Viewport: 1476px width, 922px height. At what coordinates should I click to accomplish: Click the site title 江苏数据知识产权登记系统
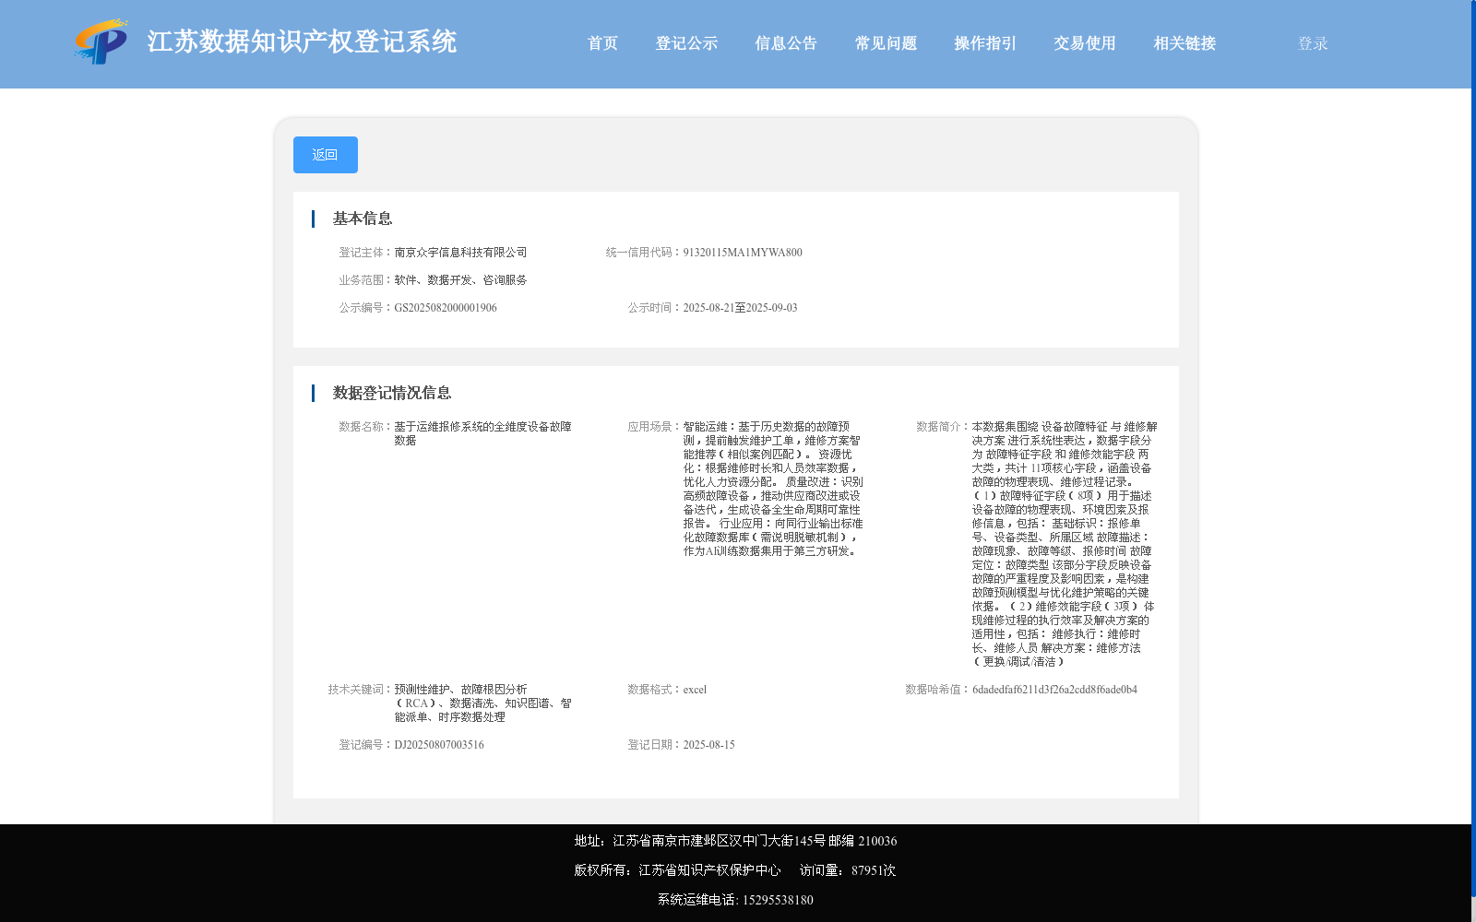(302, 41)
